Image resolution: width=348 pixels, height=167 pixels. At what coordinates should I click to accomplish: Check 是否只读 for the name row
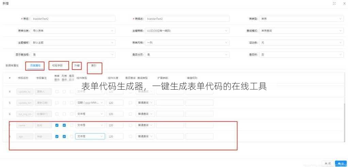71,125
